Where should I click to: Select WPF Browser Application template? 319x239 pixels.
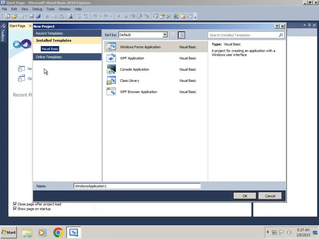point(156,92)
